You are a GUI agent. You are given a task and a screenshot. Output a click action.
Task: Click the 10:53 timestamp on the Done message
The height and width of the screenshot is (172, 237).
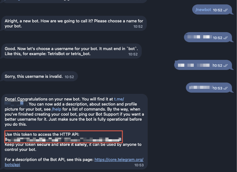tap(139, 165)
